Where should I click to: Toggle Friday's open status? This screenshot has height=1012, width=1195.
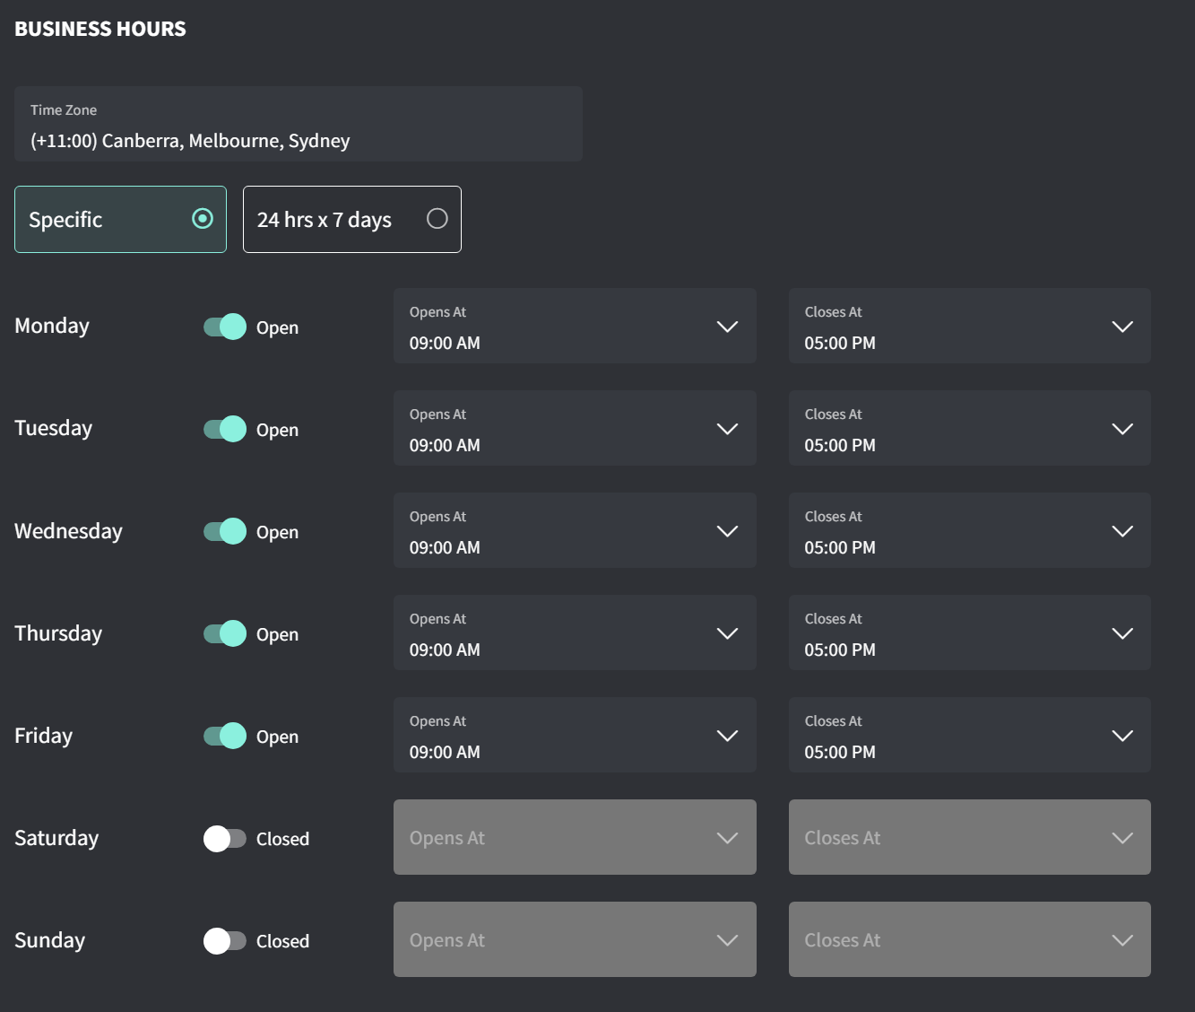pyautogui.click(x=225, y=736)
